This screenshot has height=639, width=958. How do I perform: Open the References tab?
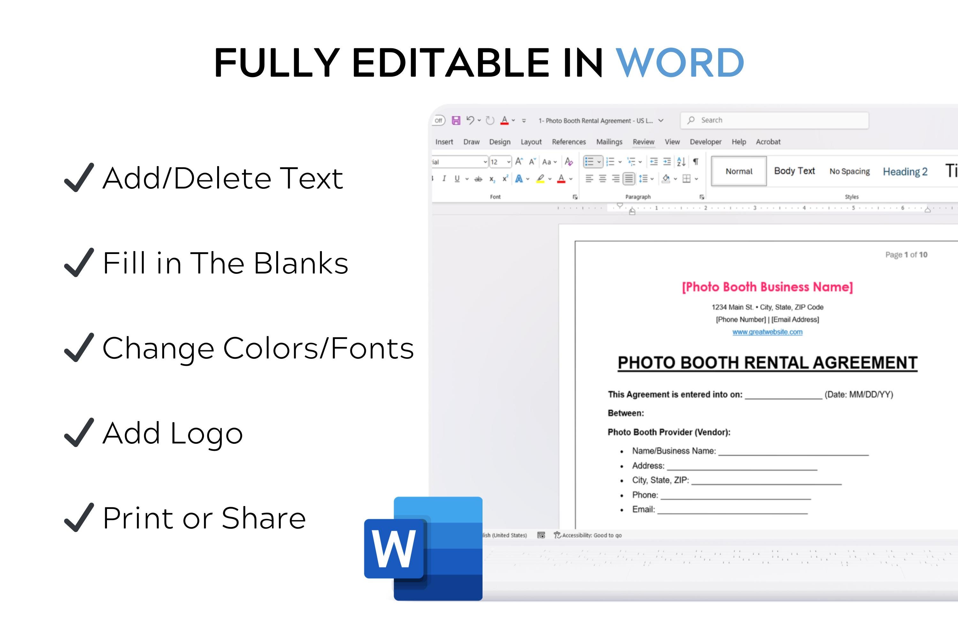[569, 142]
